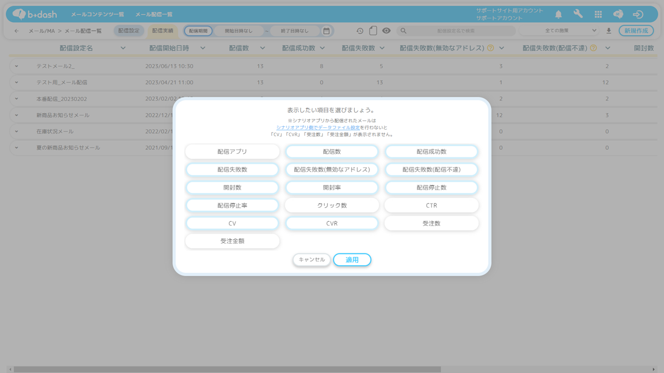Click help icon beside 配信失敗数(配信不達) header
Viewport: 664px width, 373px height.
(593, 48)
